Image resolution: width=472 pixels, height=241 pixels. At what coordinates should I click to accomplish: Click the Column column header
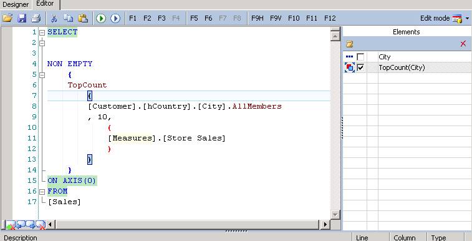[x=408, y=238]
